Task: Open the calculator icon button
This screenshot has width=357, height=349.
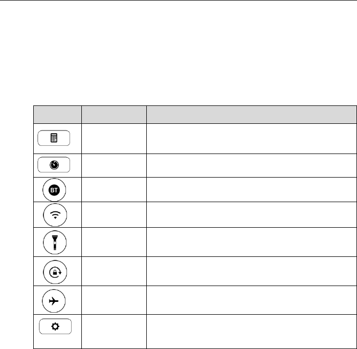Action: (x=54, y=138)
